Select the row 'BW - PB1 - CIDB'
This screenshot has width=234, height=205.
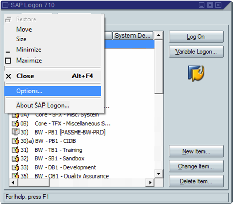tap(82, 141)
